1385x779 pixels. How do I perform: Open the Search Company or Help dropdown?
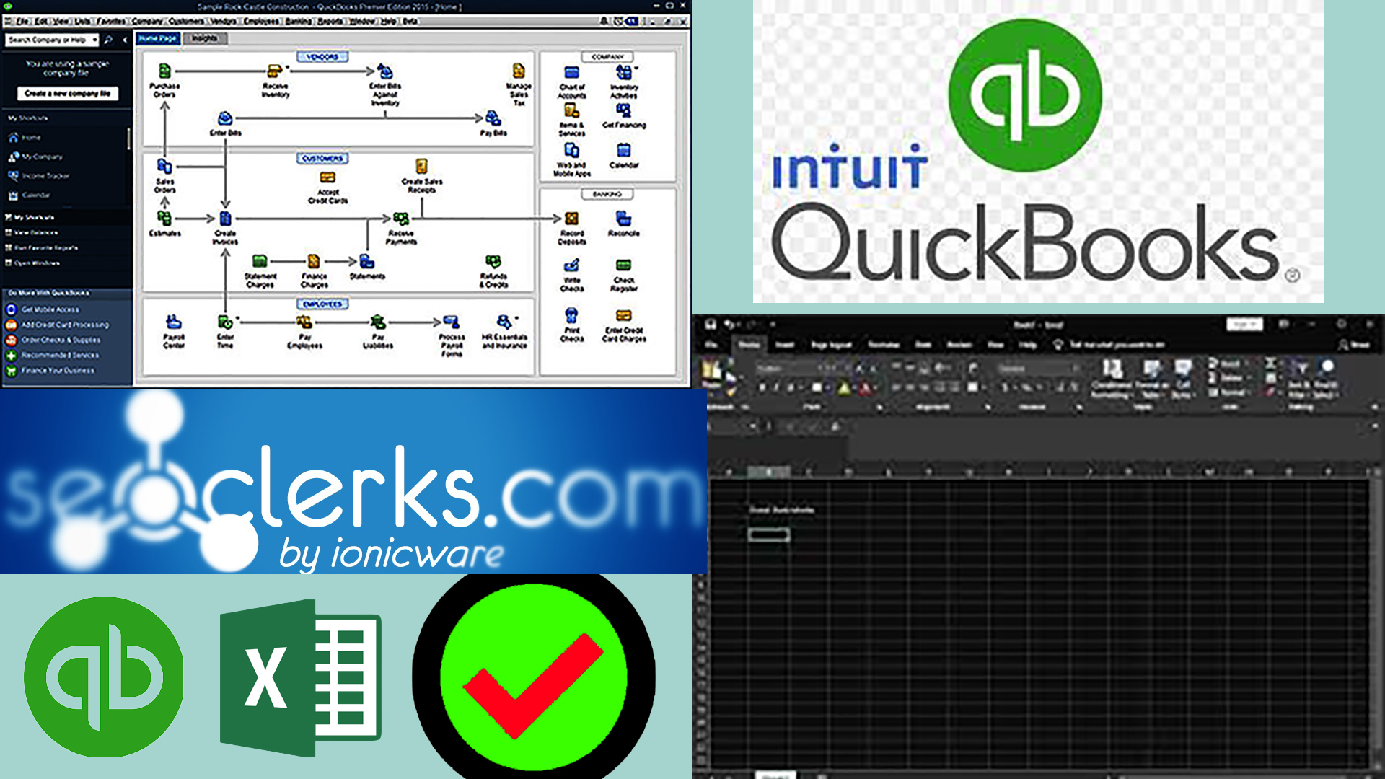[94, 40]
